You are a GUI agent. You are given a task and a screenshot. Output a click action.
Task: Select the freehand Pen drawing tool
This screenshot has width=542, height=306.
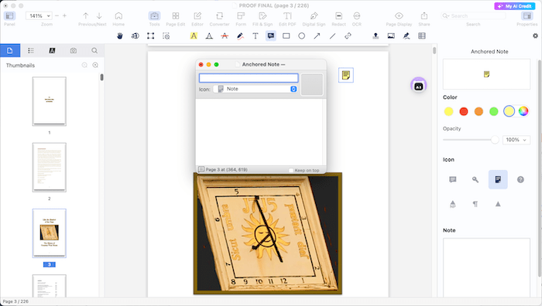pos(240,36)
